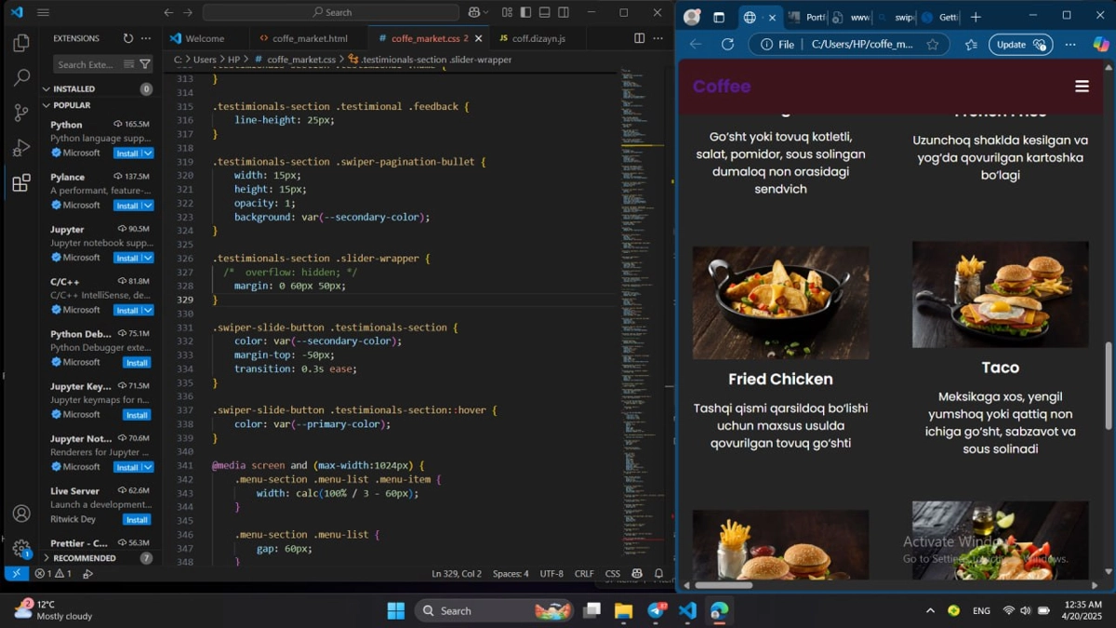The width and height of the screenshot is (1116, 628).
Task: Toggle the bottom panel layout button
Action: (x=545, y=12)
